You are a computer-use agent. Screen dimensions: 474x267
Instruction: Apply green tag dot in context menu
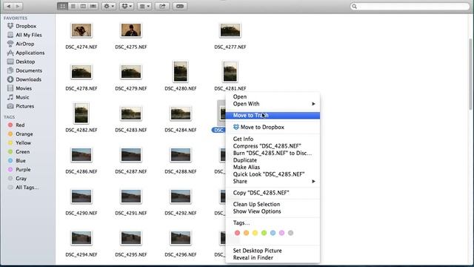pos(264,233)
